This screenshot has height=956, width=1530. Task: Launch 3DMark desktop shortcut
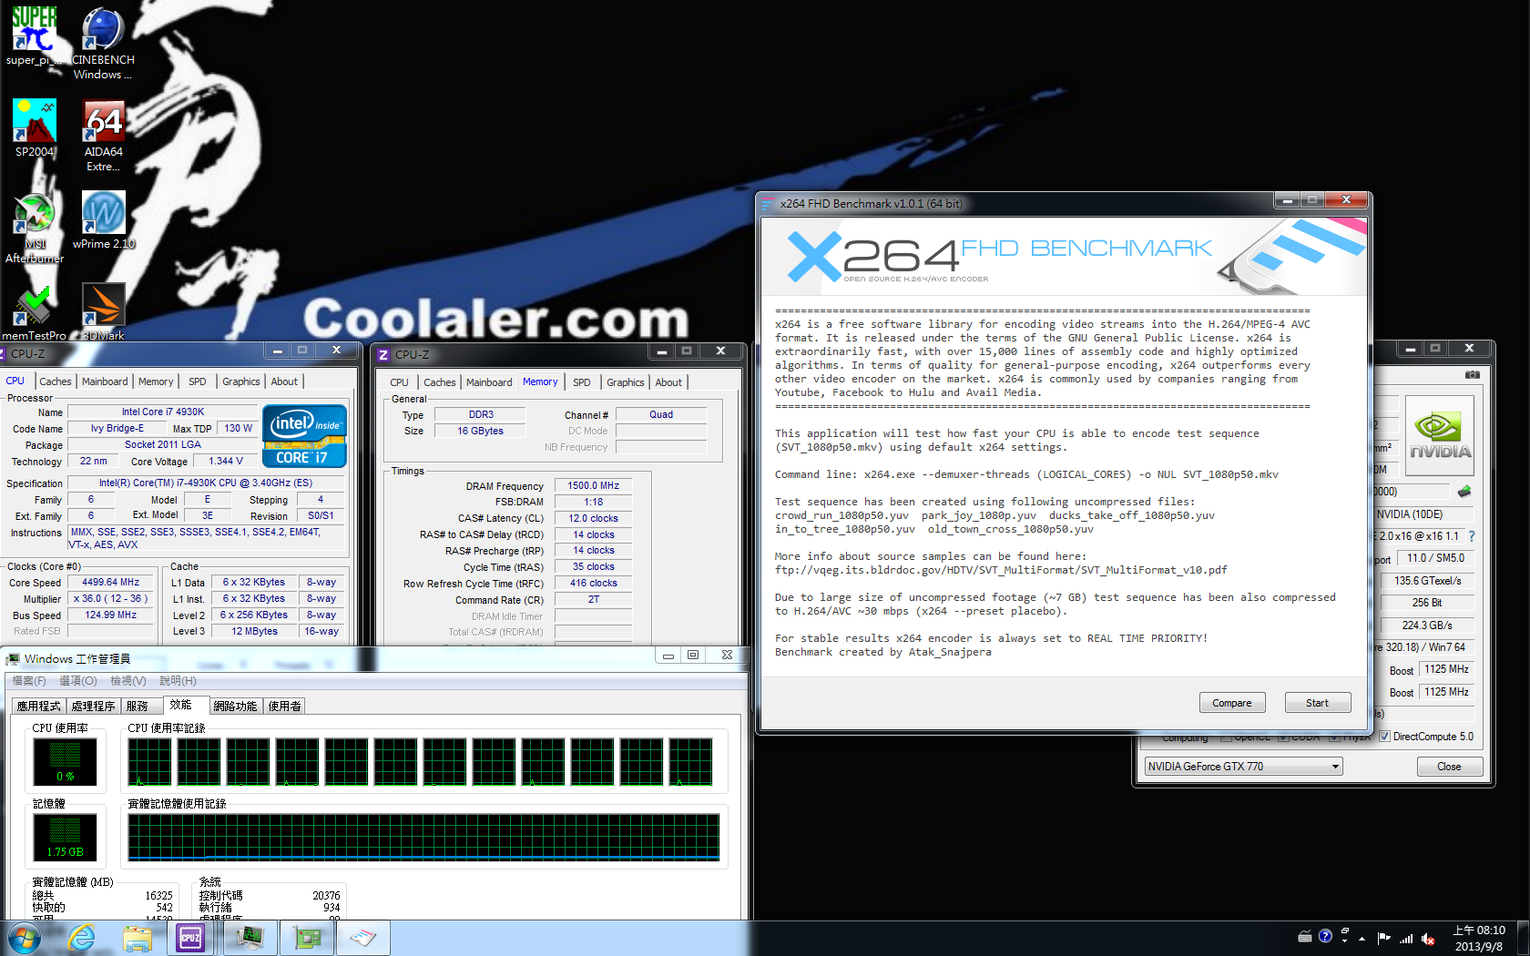103,311
